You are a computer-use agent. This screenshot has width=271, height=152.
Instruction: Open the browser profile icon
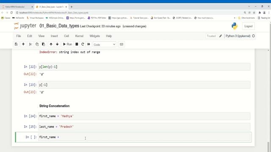(264, 13)
